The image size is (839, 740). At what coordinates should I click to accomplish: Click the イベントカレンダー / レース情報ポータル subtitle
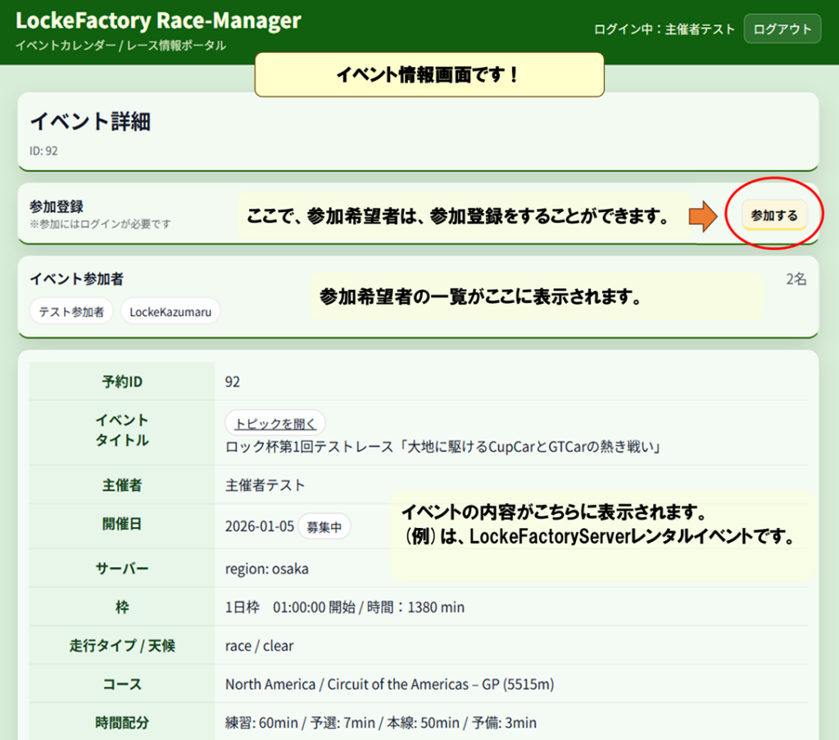[120, 46]
